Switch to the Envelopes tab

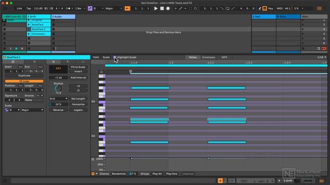208,57
